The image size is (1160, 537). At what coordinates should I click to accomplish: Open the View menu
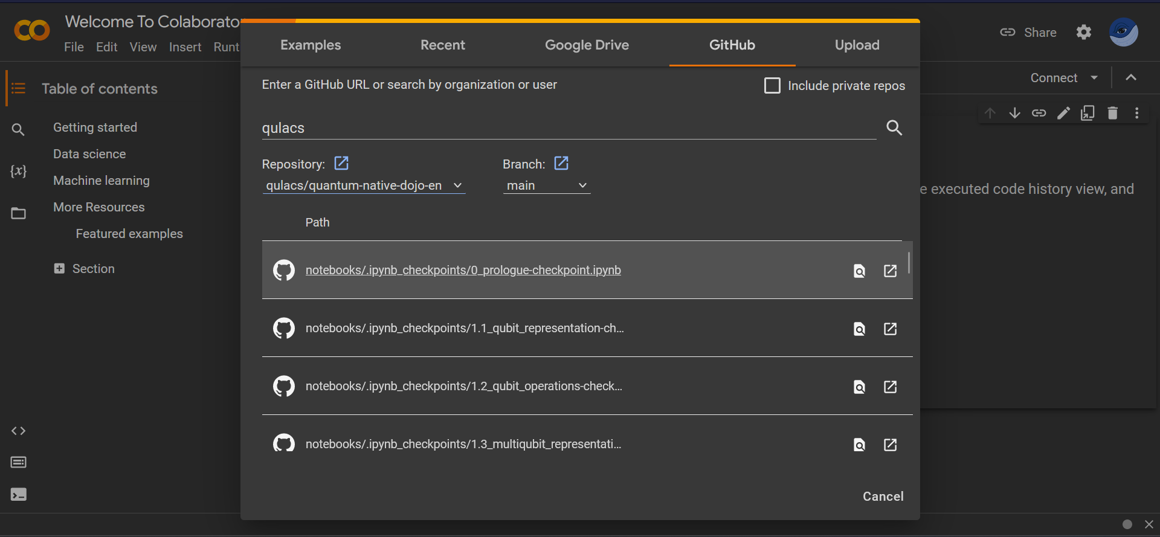click(143, 47)
